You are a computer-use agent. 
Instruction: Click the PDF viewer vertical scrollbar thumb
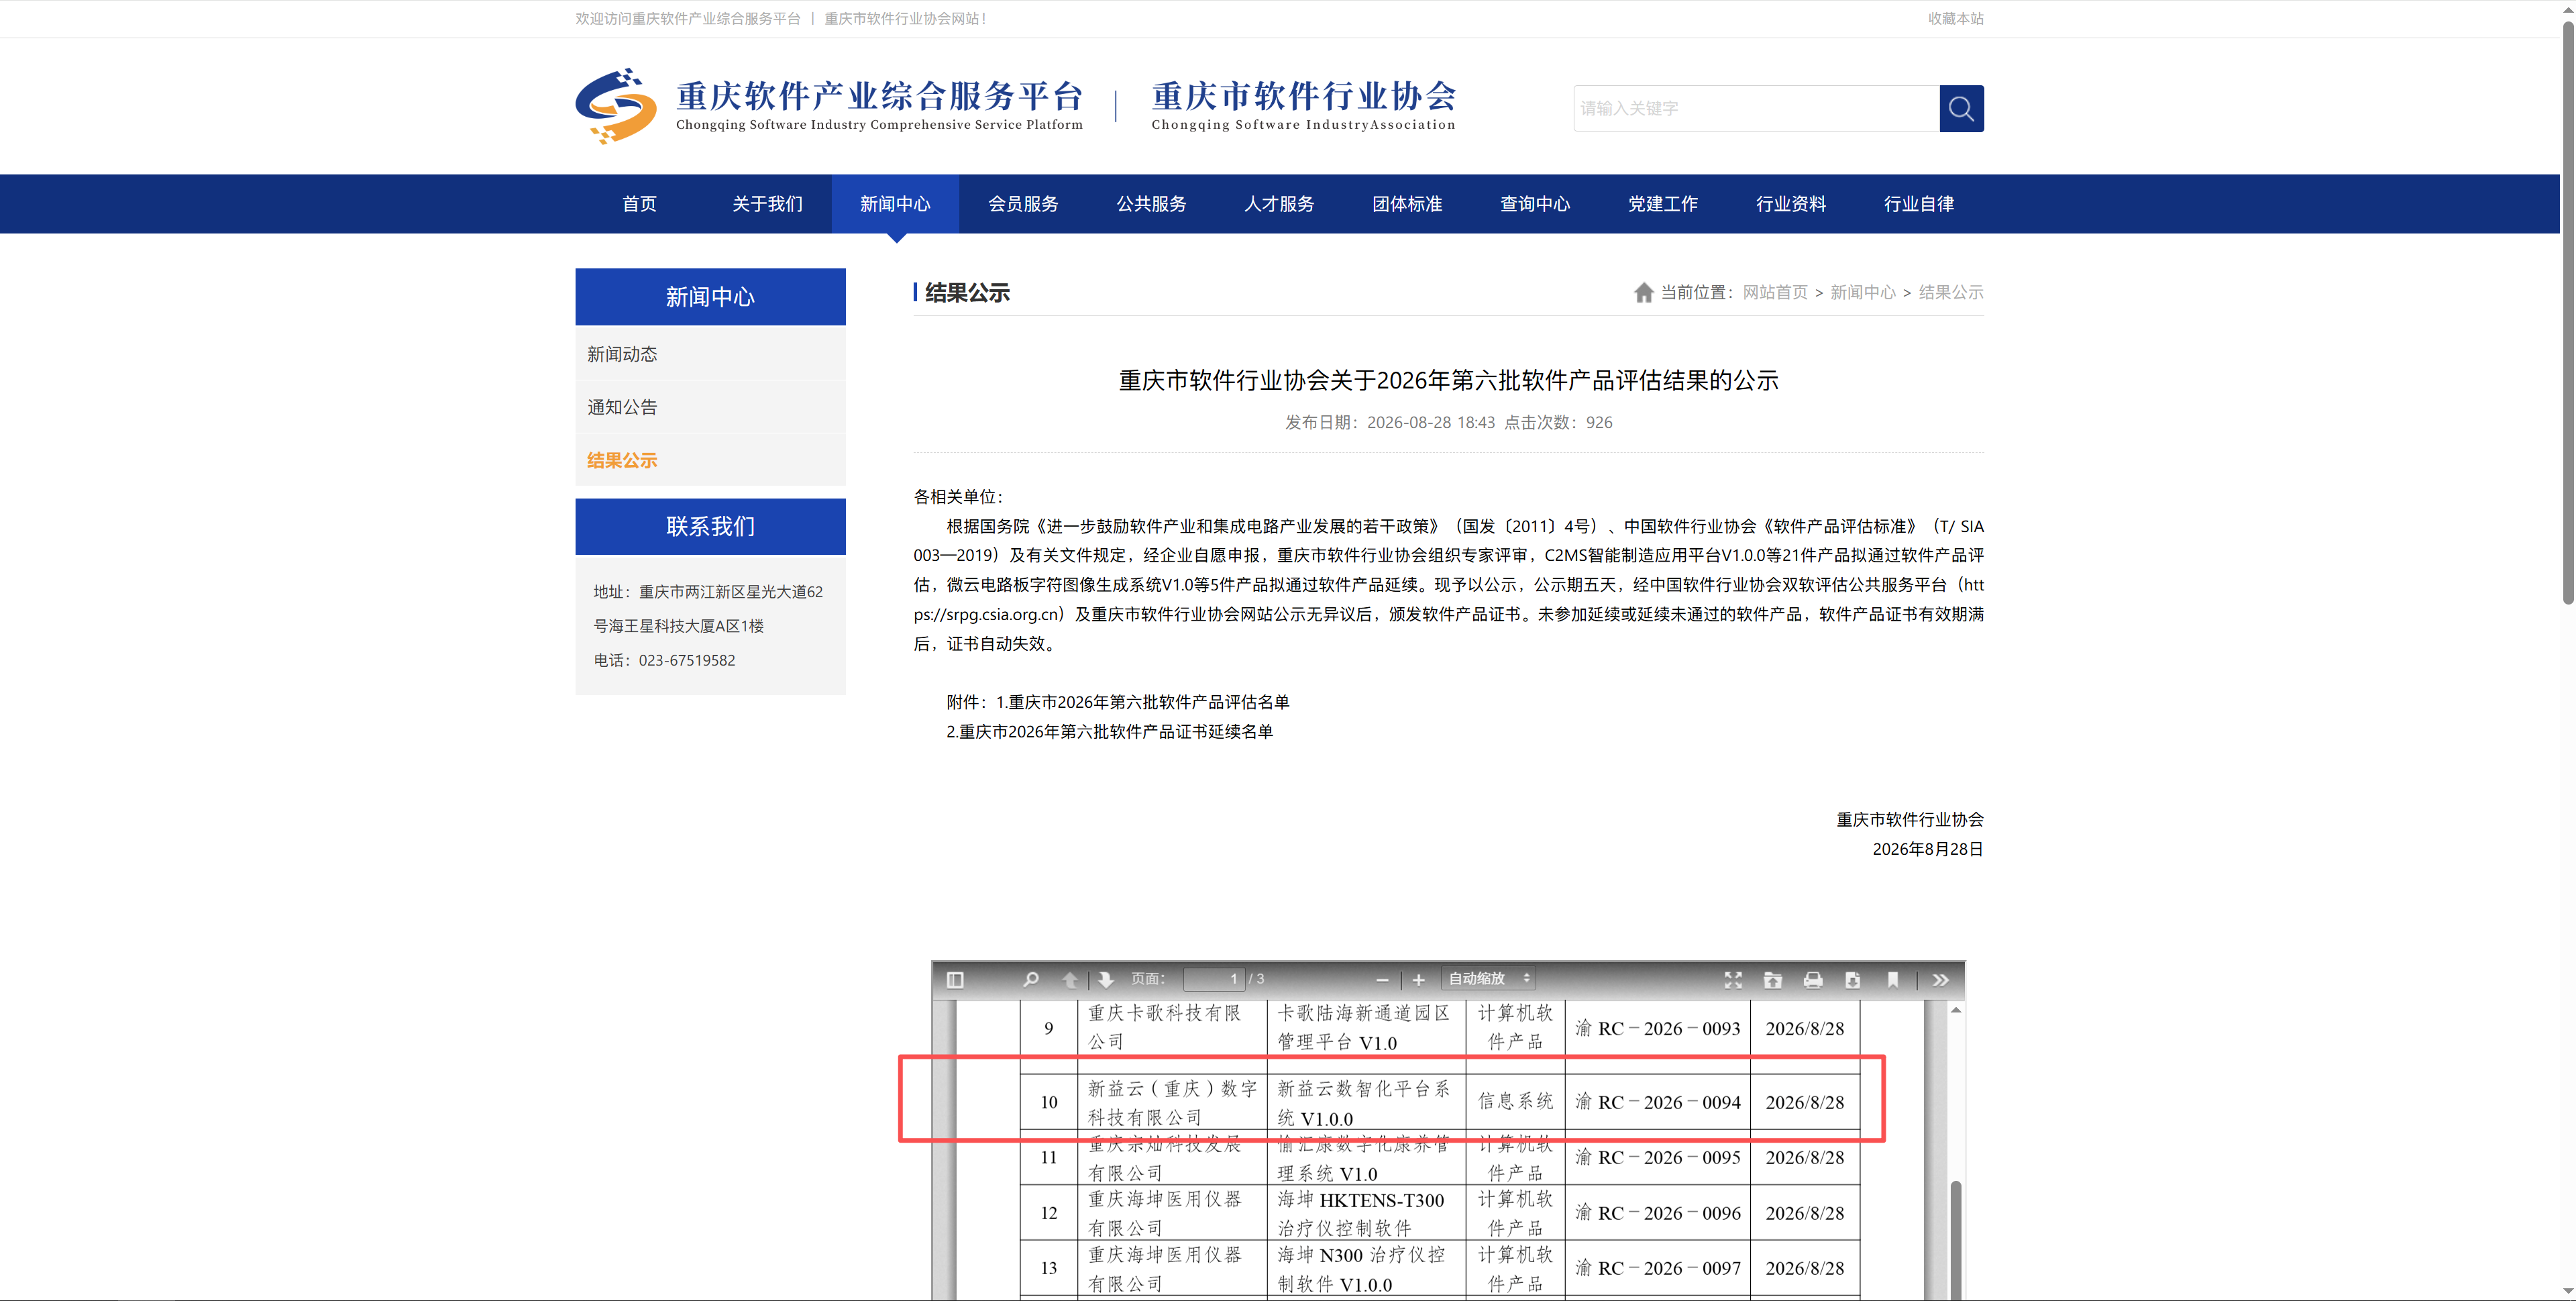tap(1956, 1240)
